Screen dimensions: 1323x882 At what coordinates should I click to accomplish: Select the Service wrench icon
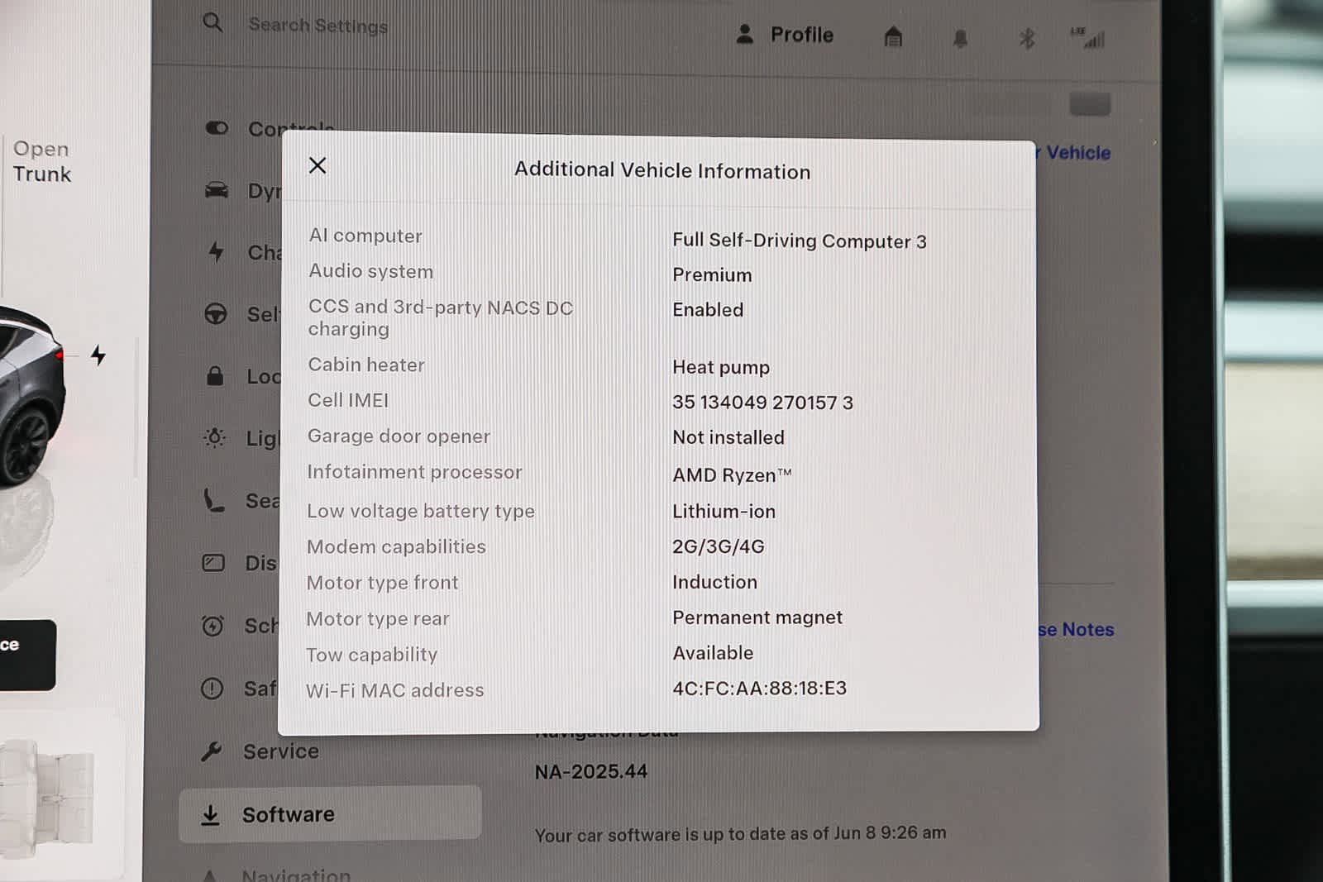(211, 751)
